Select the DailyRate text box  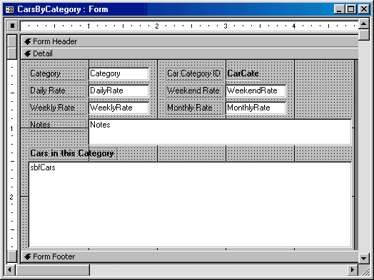coord(118,90)
